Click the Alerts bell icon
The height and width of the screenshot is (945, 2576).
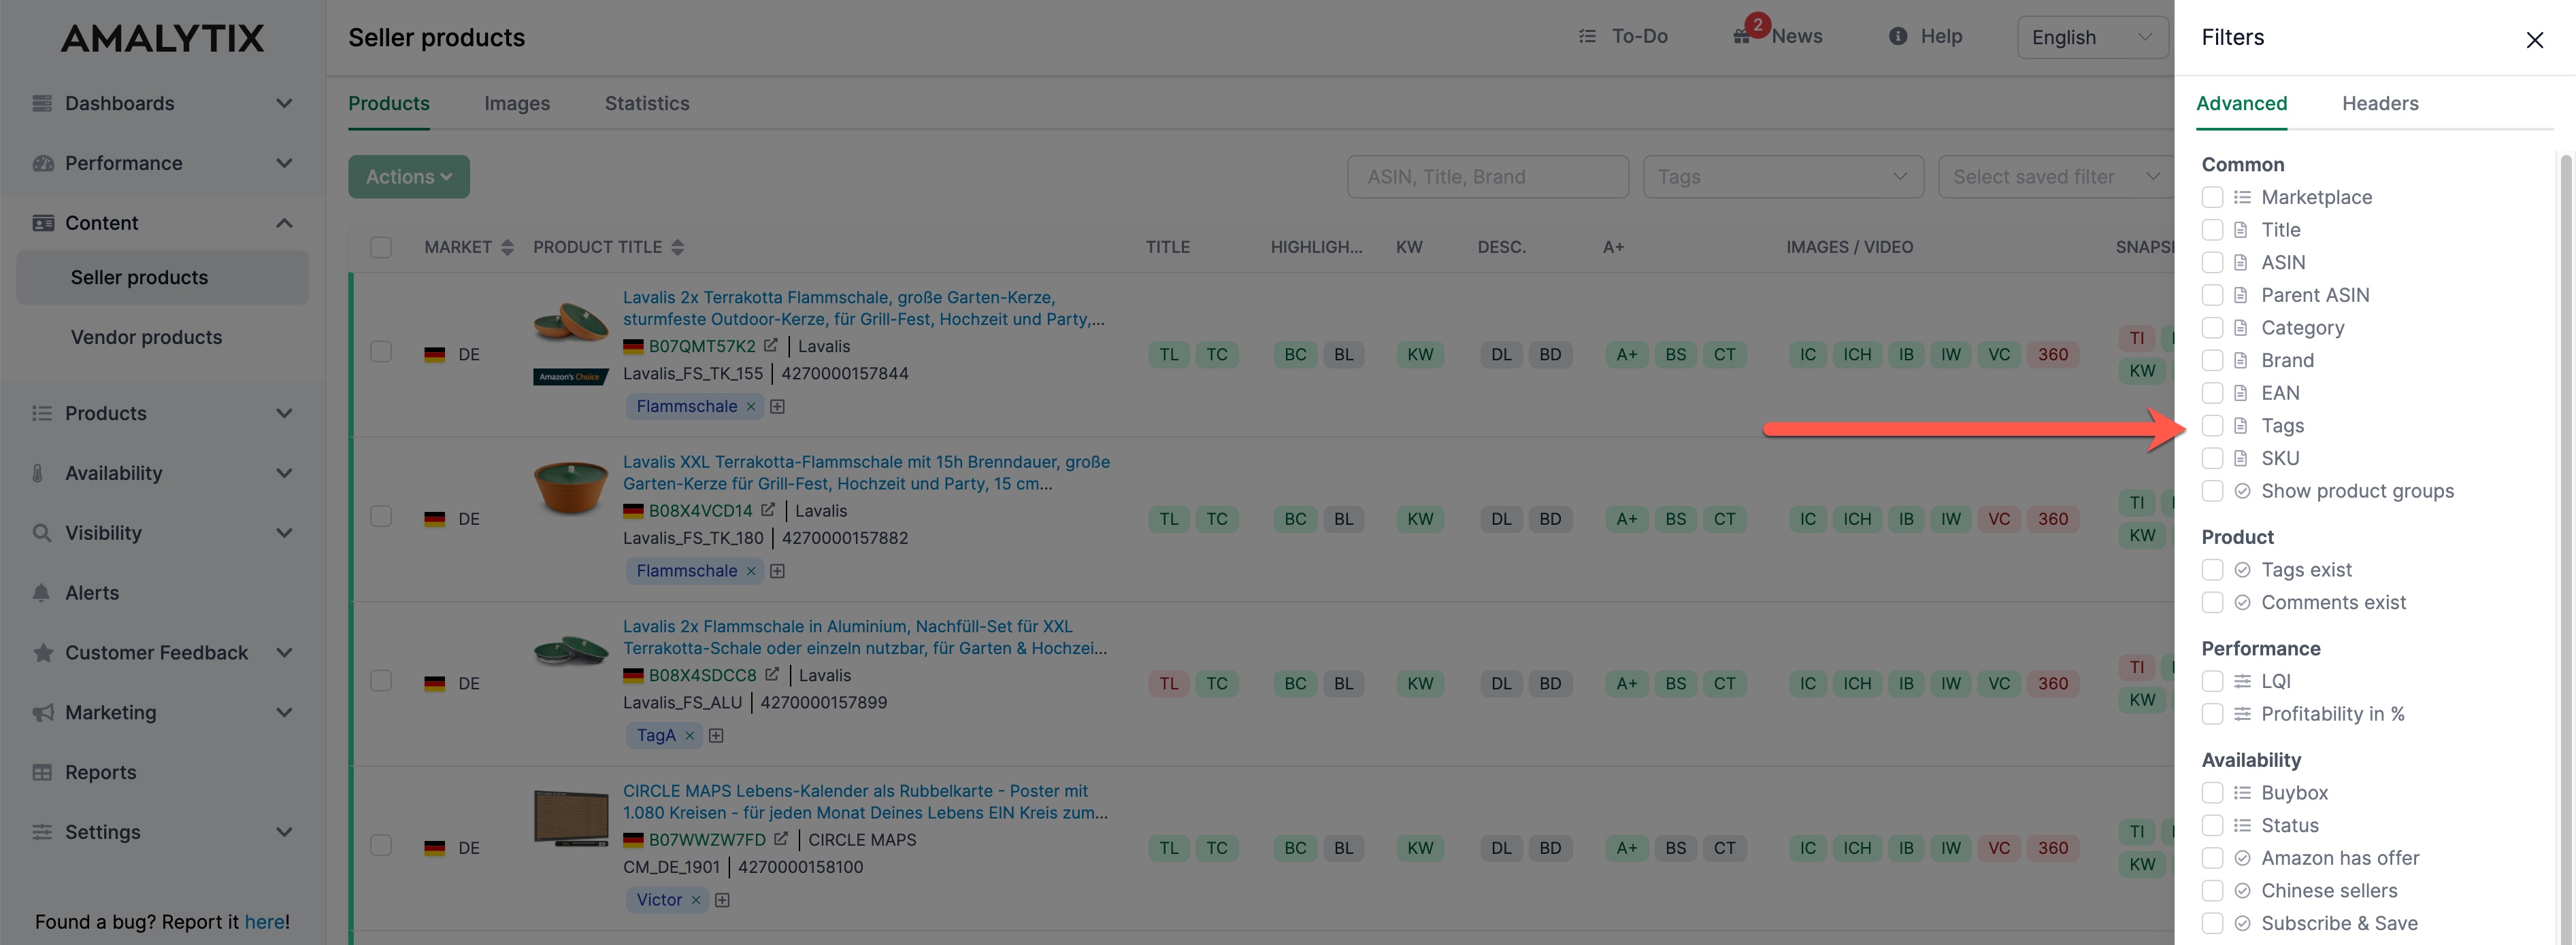[x=41, y=592]
